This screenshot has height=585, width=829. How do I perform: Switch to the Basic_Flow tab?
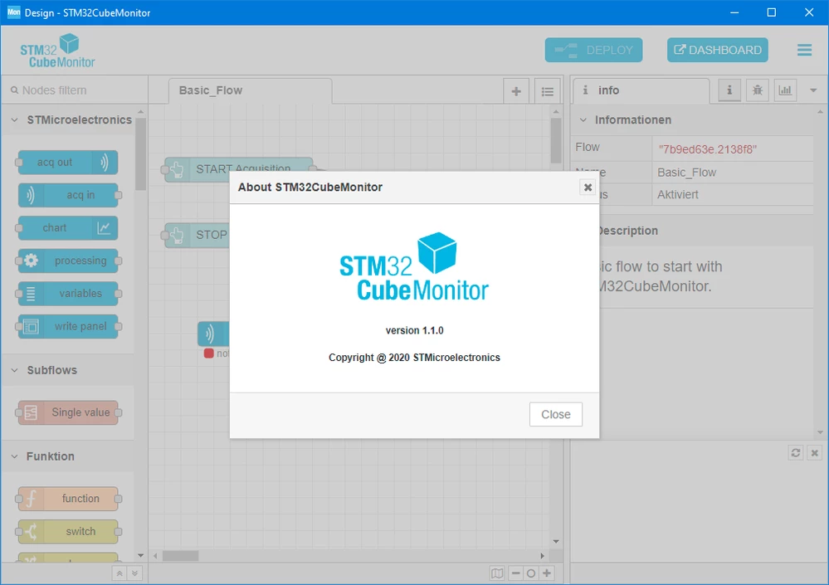(250, 91)
